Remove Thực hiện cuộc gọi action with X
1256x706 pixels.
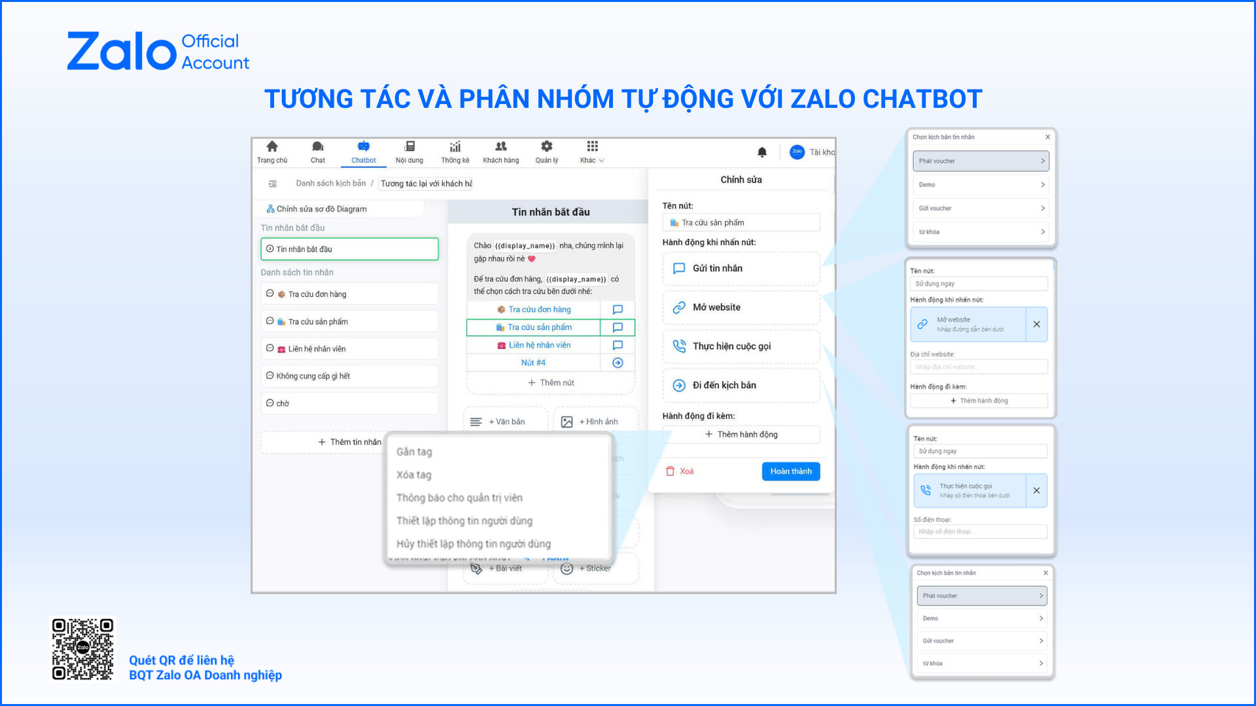click(1036, 490)
